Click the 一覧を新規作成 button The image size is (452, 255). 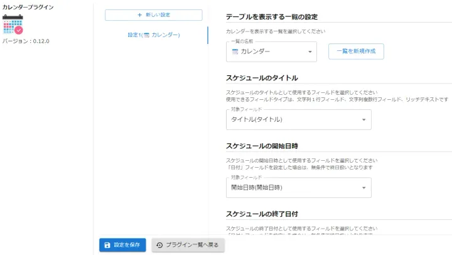pos(356,52)
